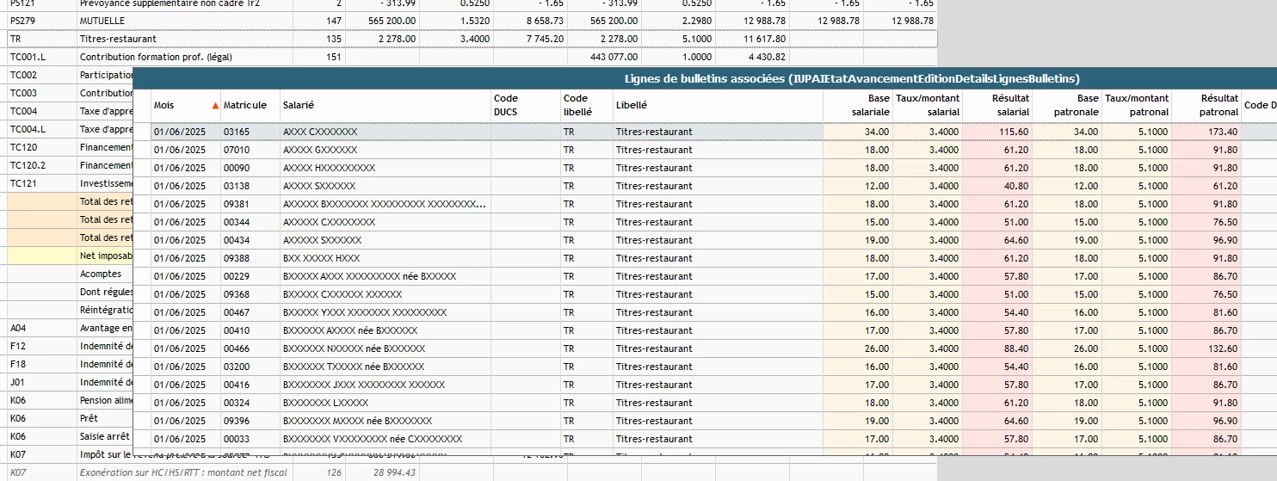1277x481 pixels.
Task: Select the row for matricule 09368
Action: pyautogui.click(x=705, y=294)
